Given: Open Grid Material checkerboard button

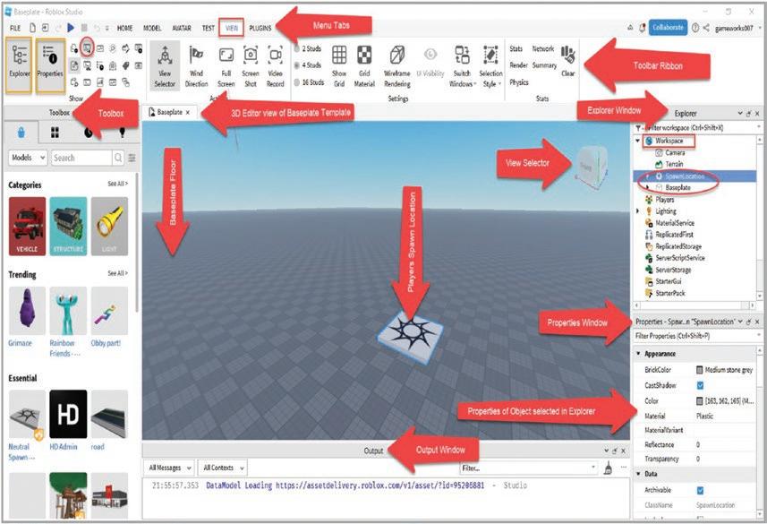Looking at the screenshot, I should click(x=364, y=65).
